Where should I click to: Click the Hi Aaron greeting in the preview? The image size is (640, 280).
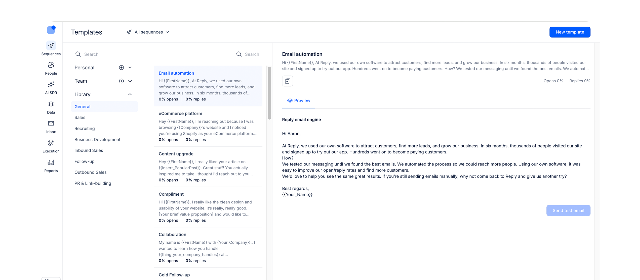(291, 134)
